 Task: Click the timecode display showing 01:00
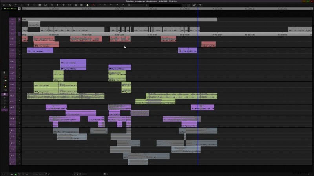coord(10,9)
